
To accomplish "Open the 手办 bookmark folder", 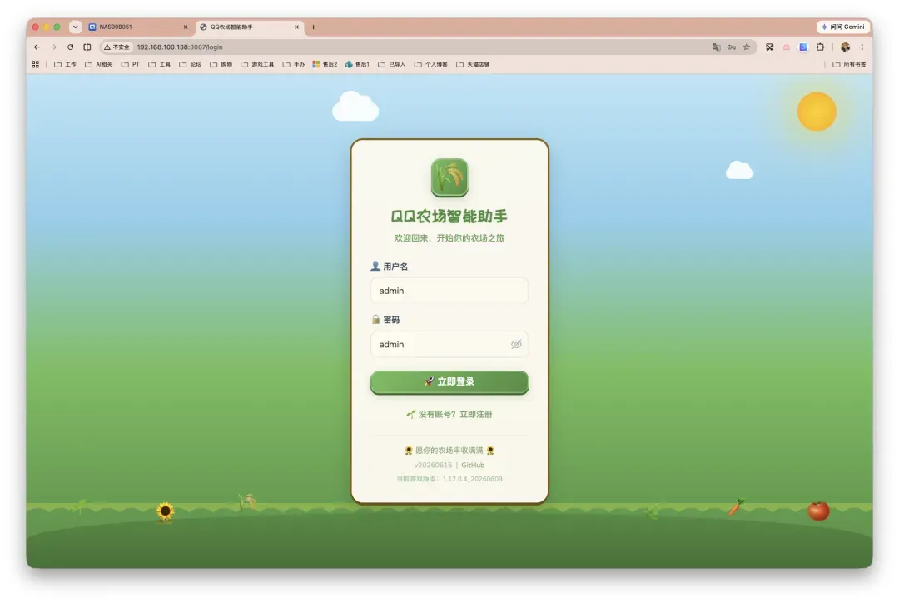I will (294, 64).
